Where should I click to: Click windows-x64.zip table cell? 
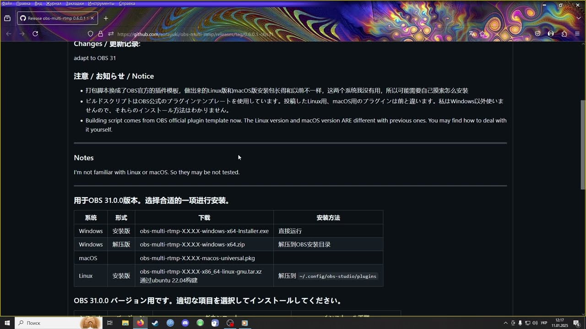pos(204,244)
